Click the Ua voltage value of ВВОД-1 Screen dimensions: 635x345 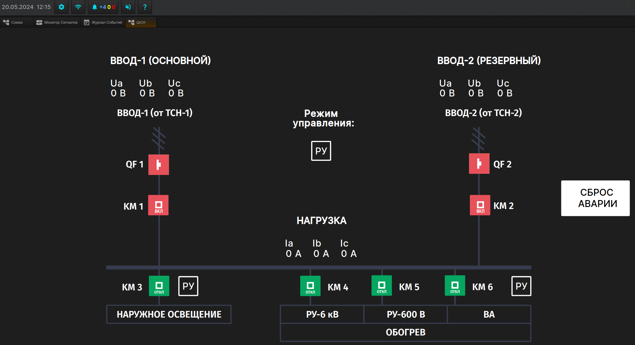point(118,93)
